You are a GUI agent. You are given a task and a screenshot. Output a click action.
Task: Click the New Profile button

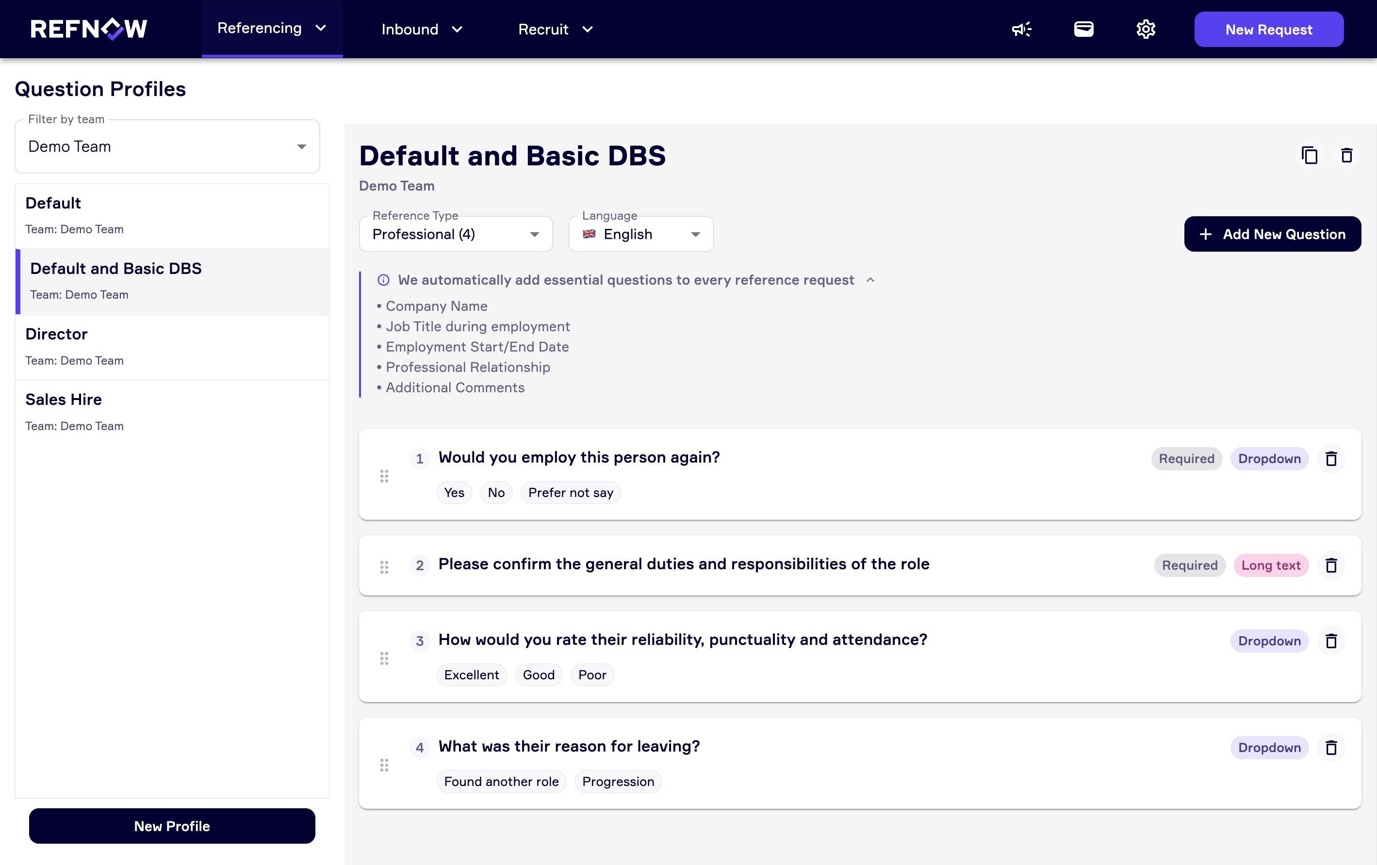(x=172, y=826)
